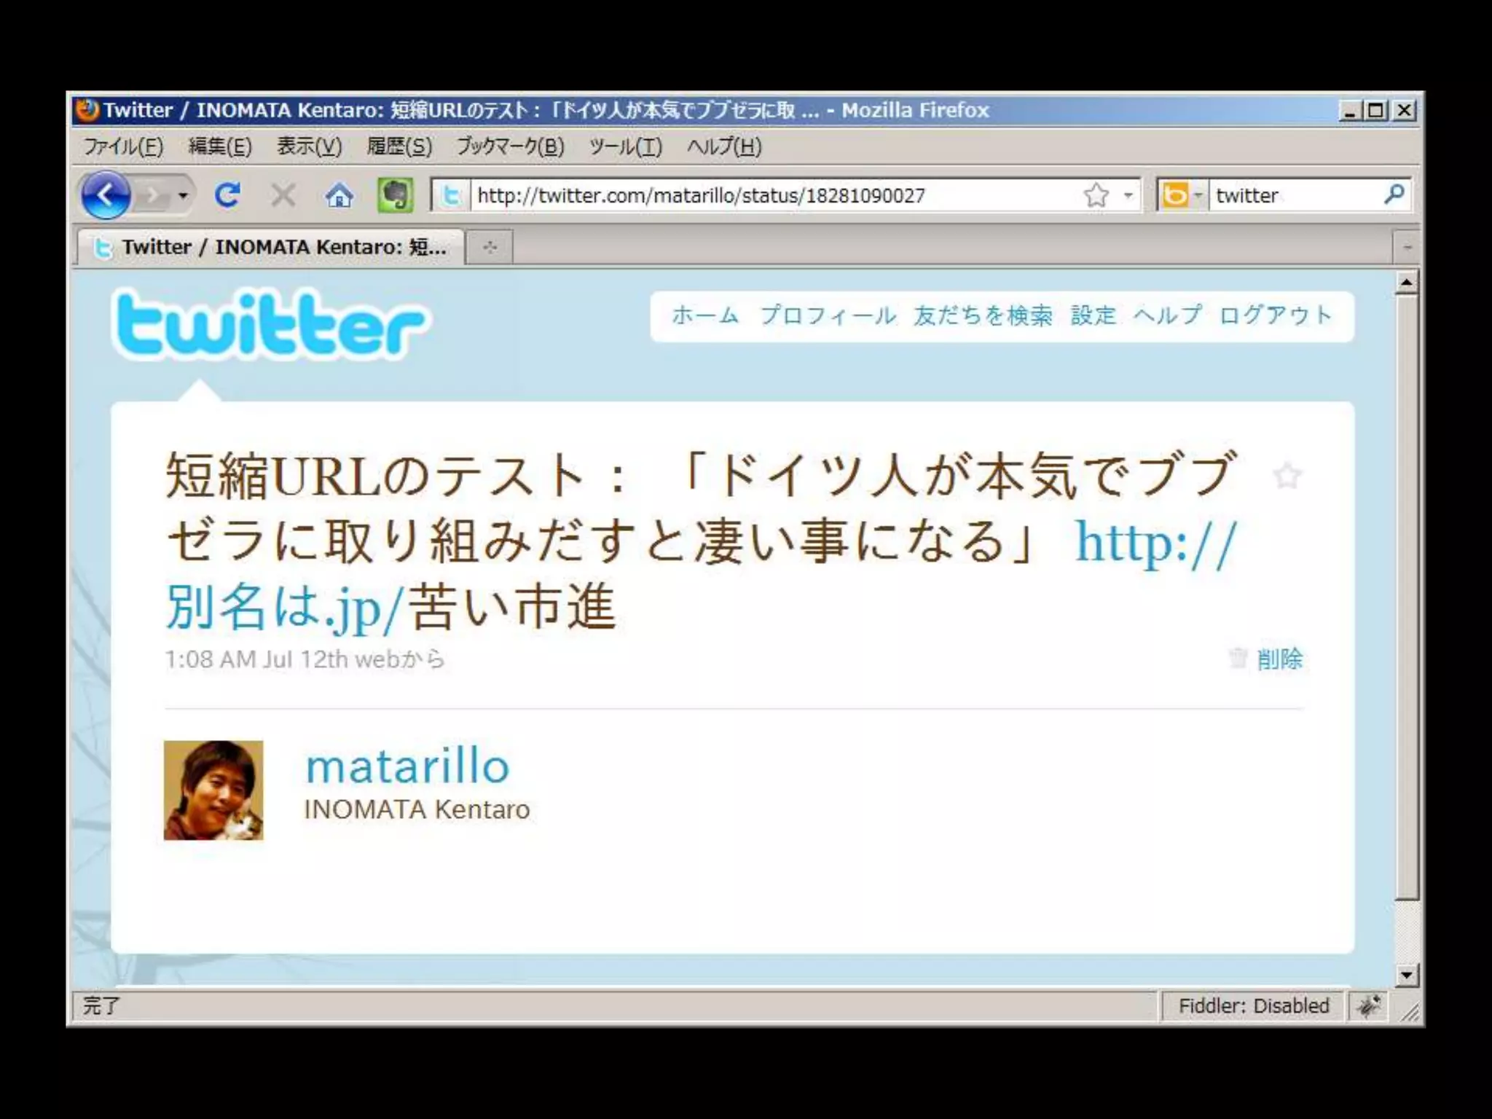Open the matarillo username link
1492x1119 pixels.
(x=407, y=767)
